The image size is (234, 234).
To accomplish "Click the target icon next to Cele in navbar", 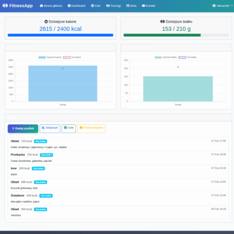I will coord(92,6).
